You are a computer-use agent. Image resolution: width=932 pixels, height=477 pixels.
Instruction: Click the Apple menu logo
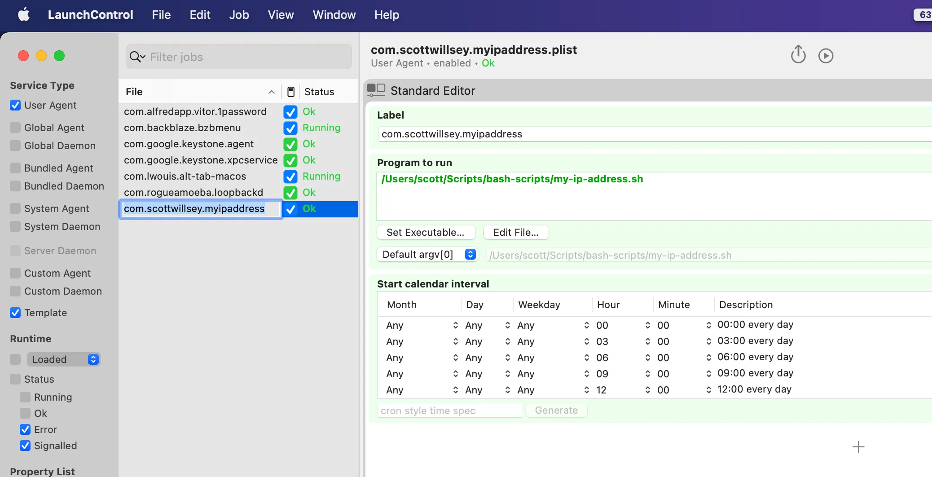click(23, 15)
